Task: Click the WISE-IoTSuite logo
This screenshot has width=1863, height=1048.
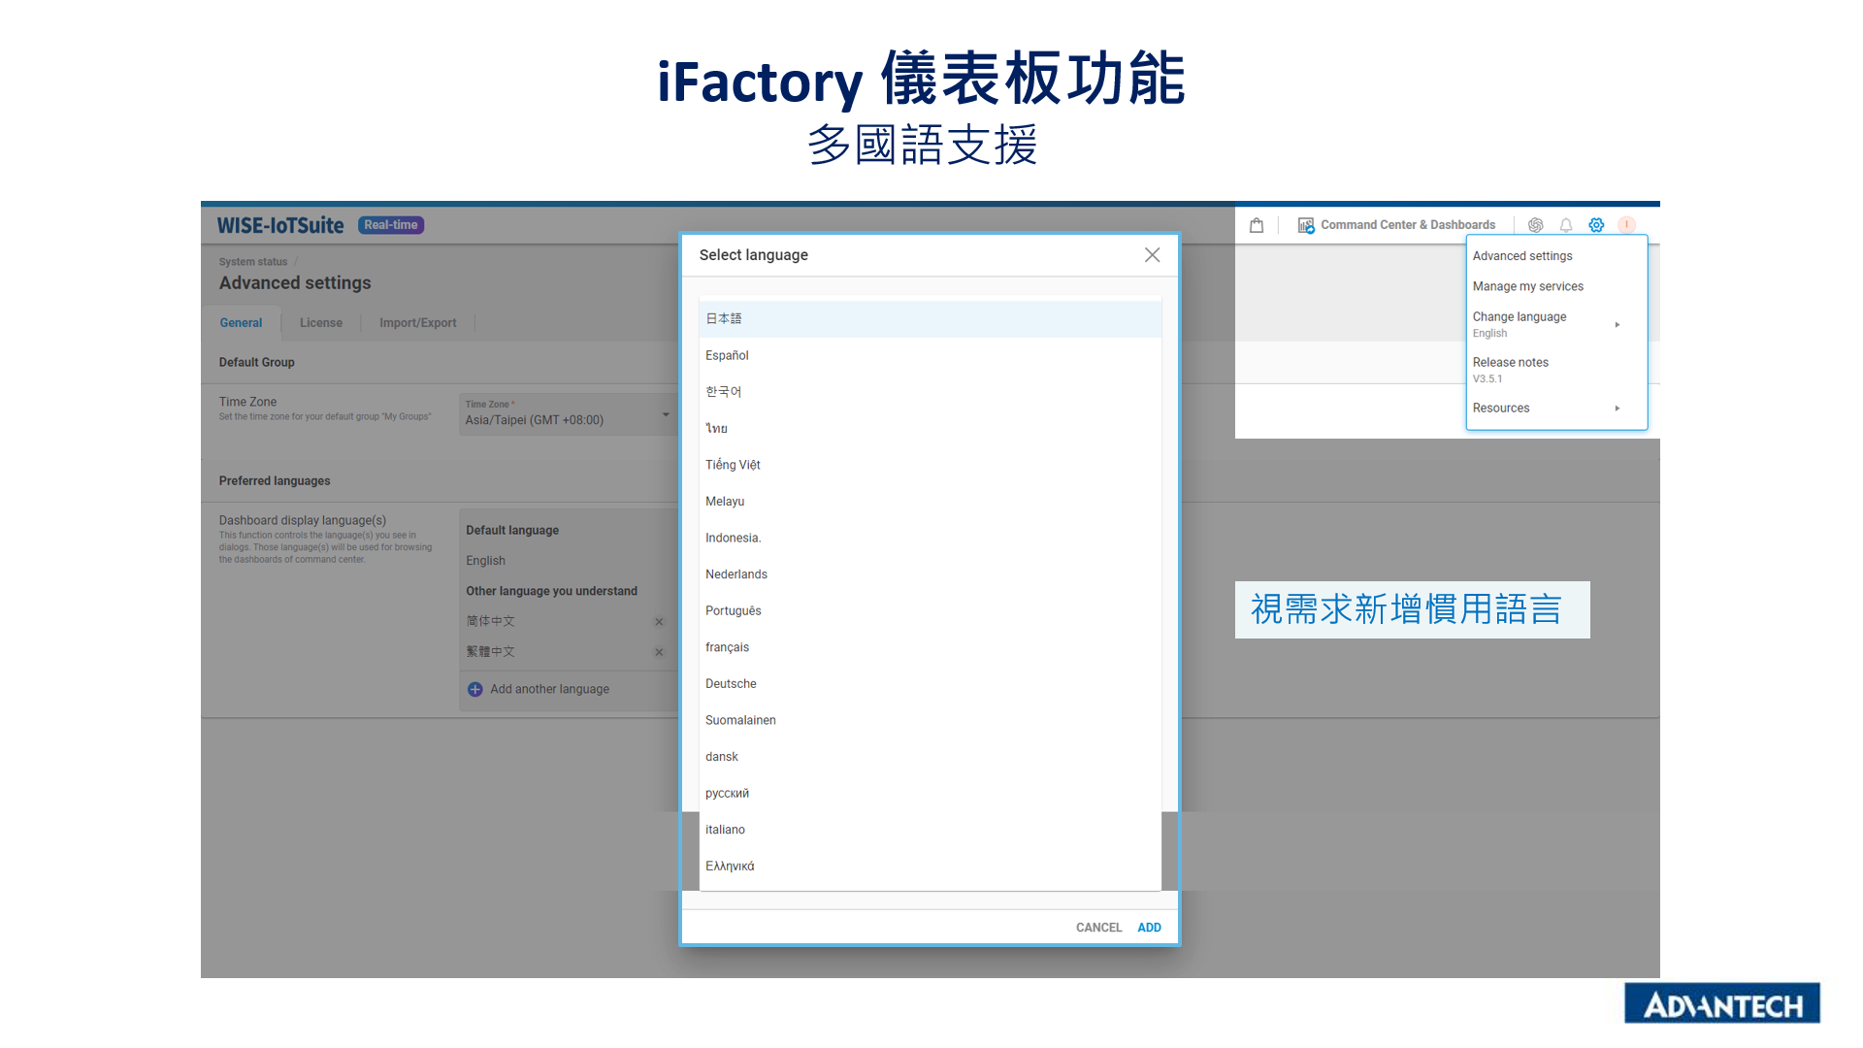Action: pyautogui.click(x=280, y=225)
